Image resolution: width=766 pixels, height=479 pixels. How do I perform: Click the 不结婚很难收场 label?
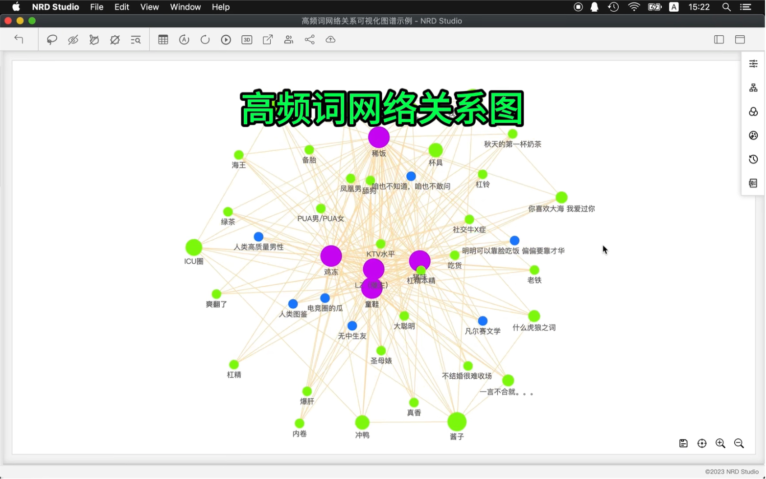tap(467, 376)
